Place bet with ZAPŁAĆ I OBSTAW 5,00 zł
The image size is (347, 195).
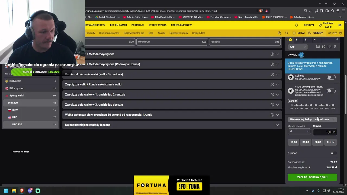312,177
